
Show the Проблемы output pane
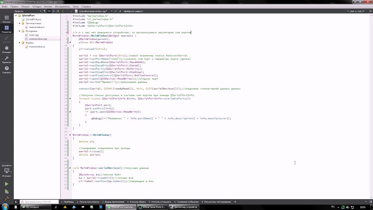(x=67, y=202)
